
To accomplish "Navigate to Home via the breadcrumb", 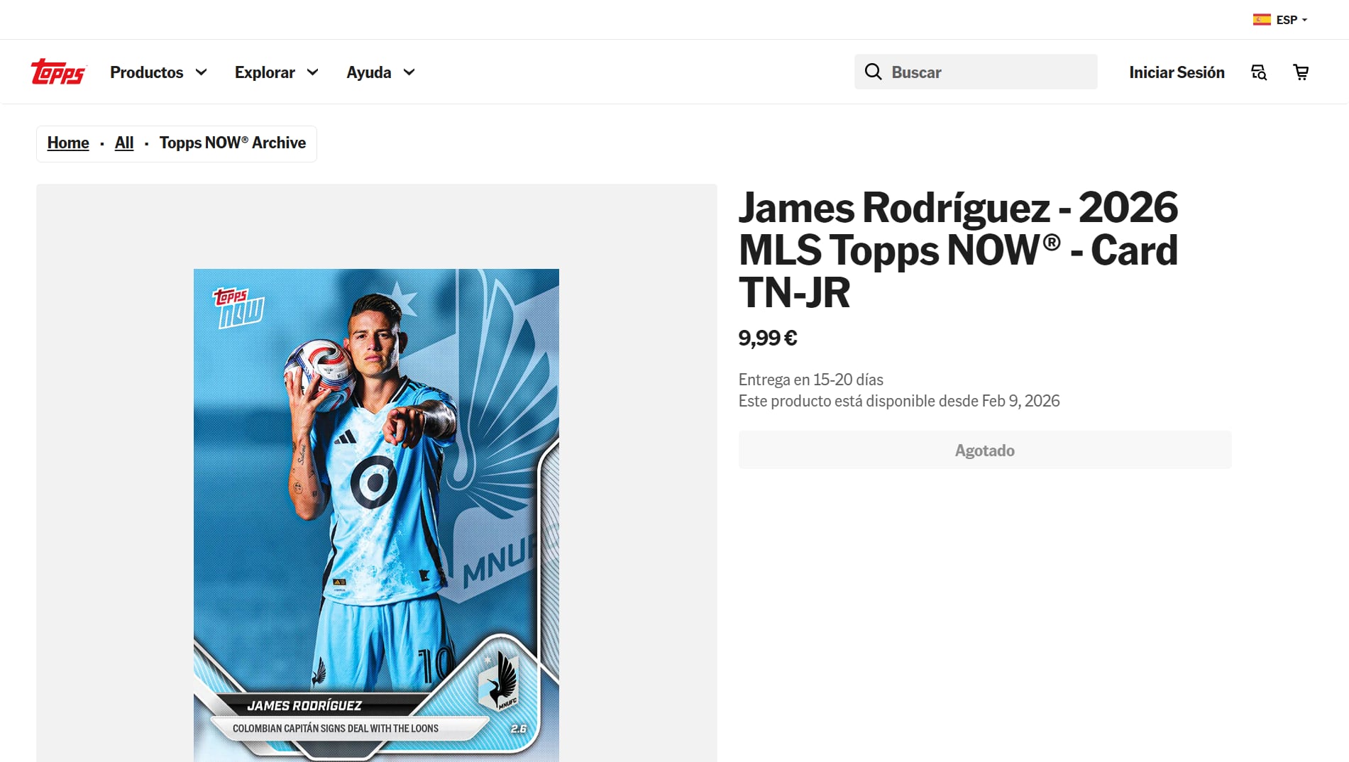I will 67,143.
